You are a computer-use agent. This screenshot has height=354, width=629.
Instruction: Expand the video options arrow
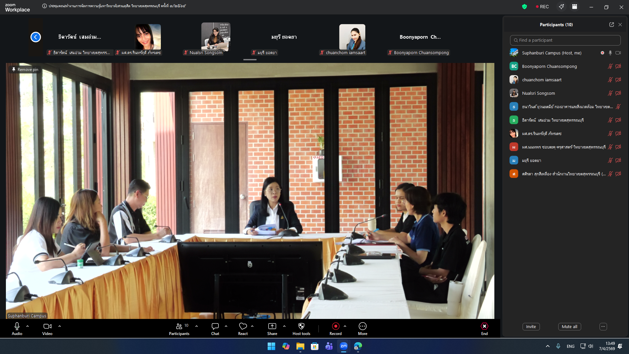60,326
